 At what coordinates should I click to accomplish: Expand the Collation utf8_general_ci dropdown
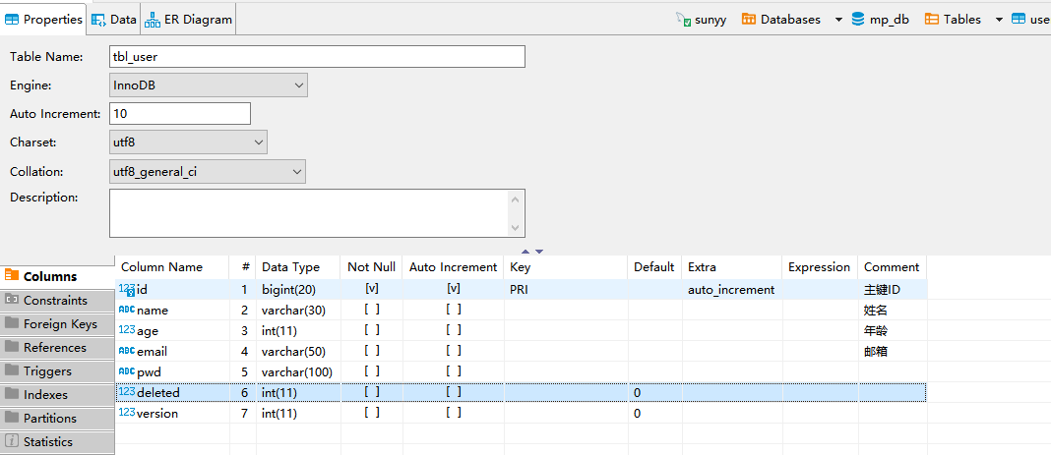coord(297,172)
